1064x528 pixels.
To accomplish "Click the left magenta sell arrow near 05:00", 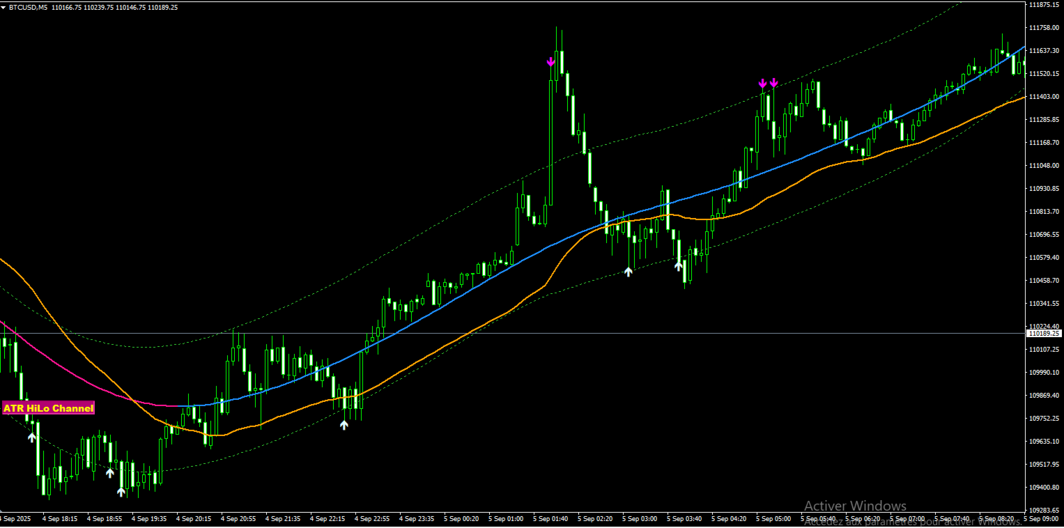I will 762,84.
